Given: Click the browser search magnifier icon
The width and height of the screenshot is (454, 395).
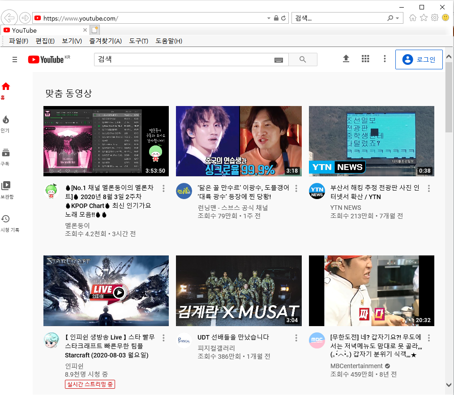Looking at the screenshot, I should [x=390, y=18].
